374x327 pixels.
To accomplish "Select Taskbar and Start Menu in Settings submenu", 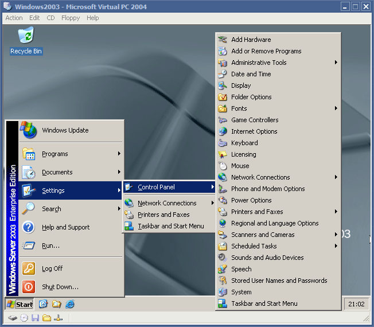I will point(169,226).
